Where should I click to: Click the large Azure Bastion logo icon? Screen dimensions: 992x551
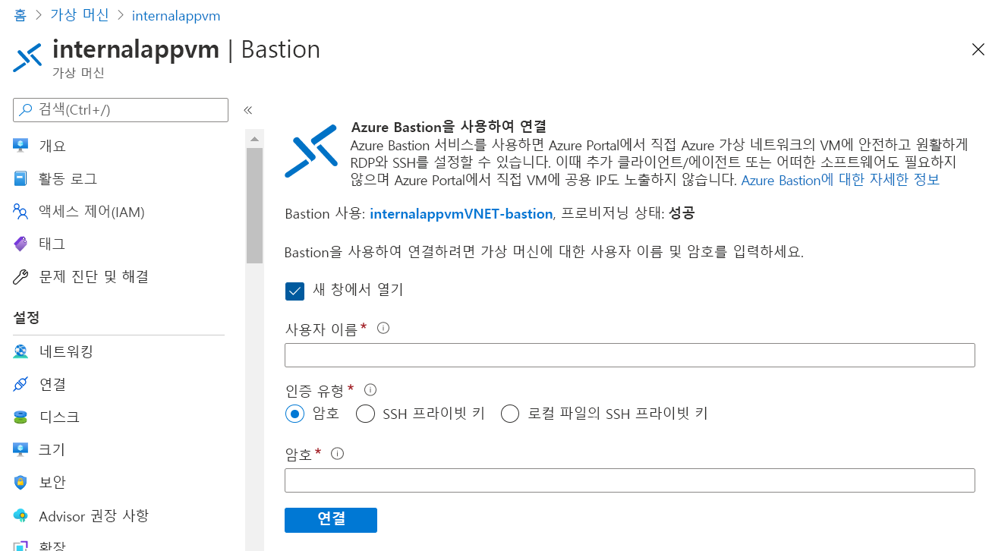click(310, 151)
